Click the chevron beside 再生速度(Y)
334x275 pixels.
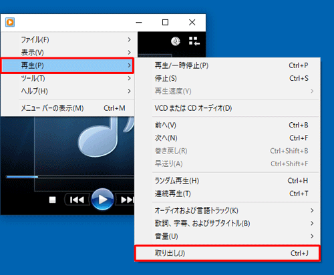312,91
